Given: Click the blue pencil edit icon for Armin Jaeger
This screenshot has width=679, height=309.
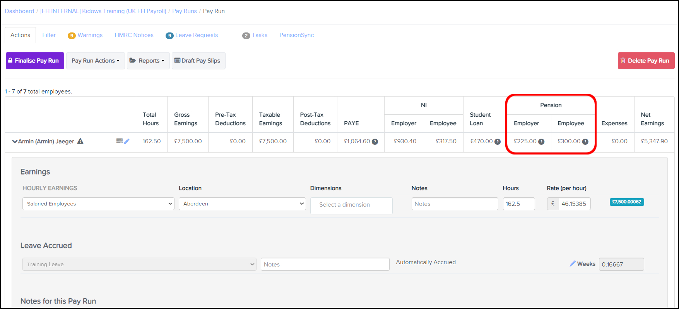Looking at the screenshot, I should [127, 141].
